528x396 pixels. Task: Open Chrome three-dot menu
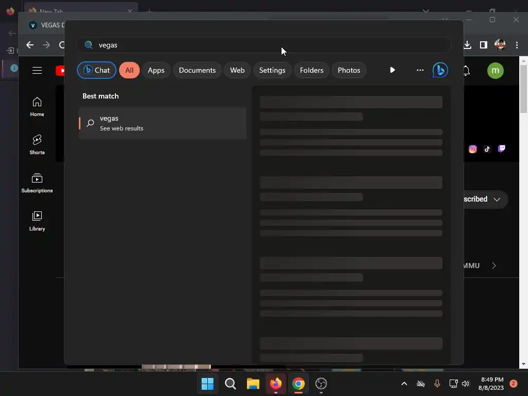517,45
